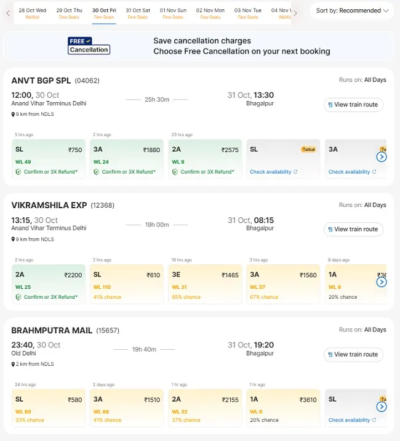
Task: Switch to the 02 Nov Mon date tab
Action: pos(210,13)
